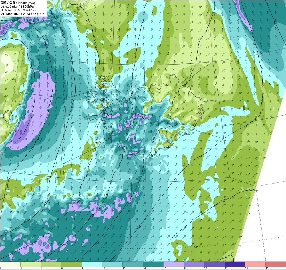Click the 140 contour label south of Iceland

[x=139, y=227]
